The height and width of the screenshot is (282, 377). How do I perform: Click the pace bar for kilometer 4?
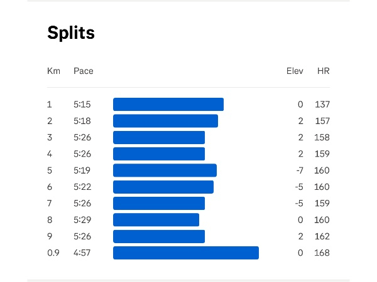pos(159,154)
